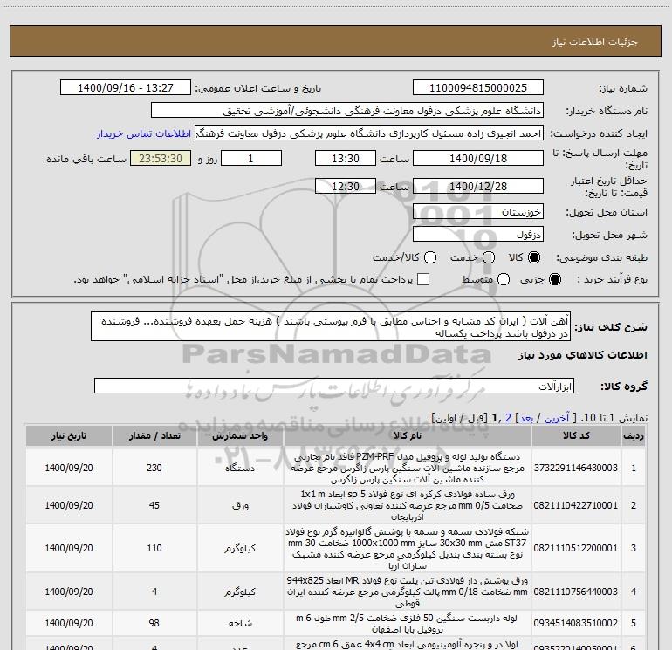The width and height of the screenshot is (672, 650).
Task: Click quantity 98 in row 5
Action: point(154,623)
